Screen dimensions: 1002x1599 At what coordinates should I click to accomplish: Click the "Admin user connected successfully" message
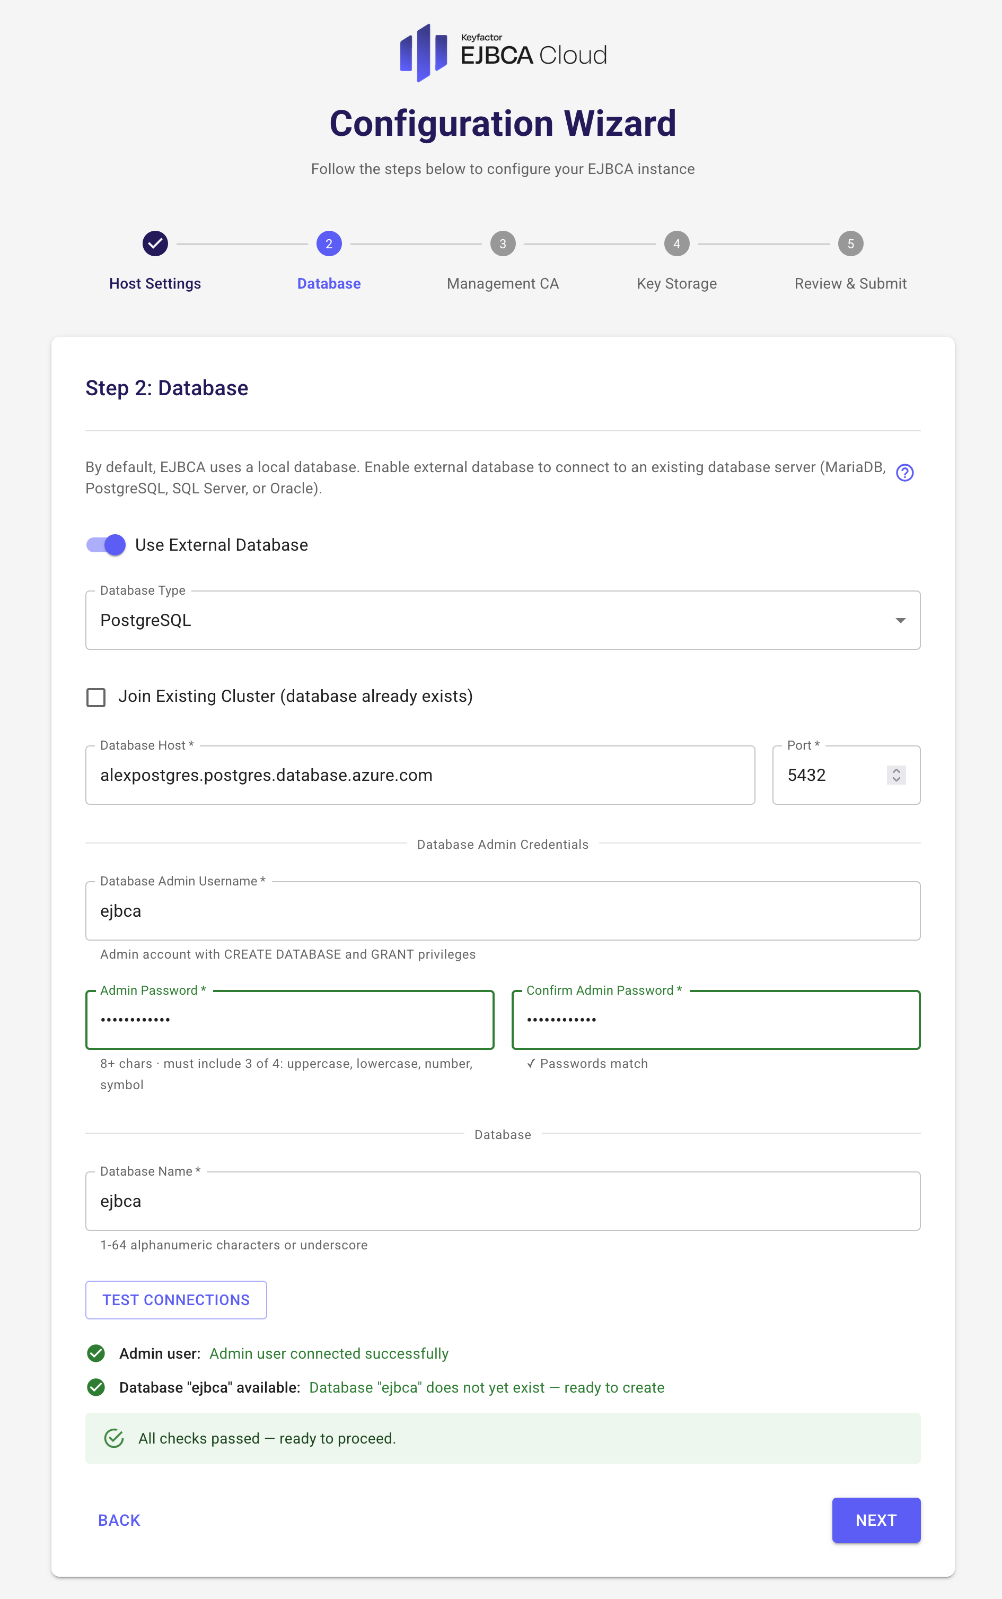329,1353
